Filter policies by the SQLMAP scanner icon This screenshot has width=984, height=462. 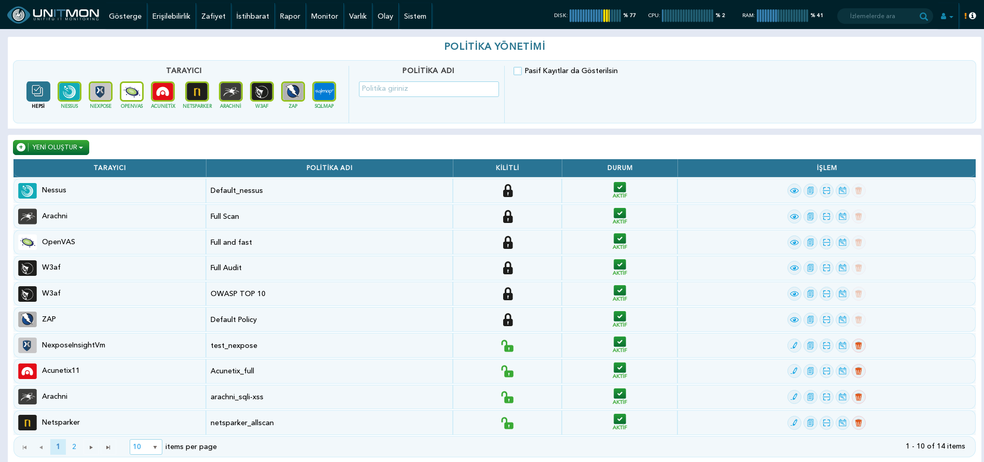324,92
